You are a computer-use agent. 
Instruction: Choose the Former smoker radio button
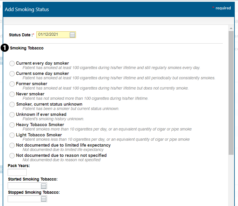12,84
